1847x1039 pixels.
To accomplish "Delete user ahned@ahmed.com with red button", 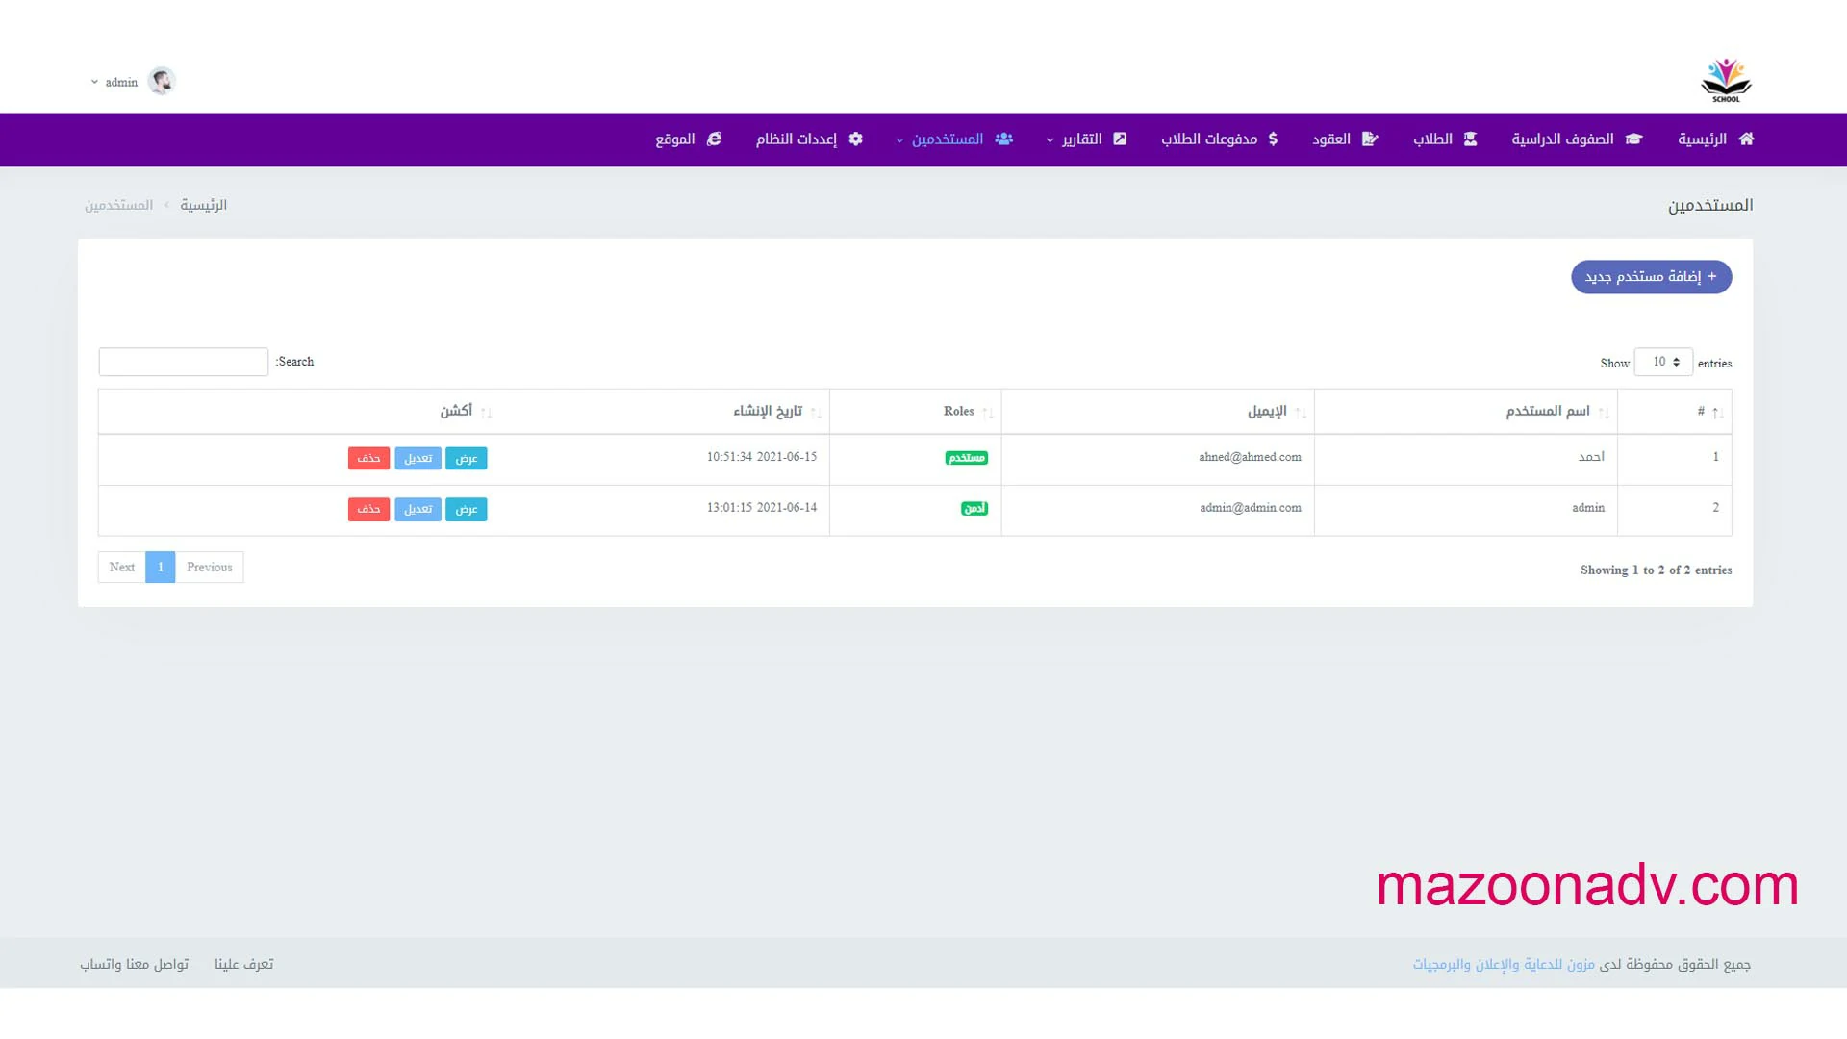I will point(368,459).
